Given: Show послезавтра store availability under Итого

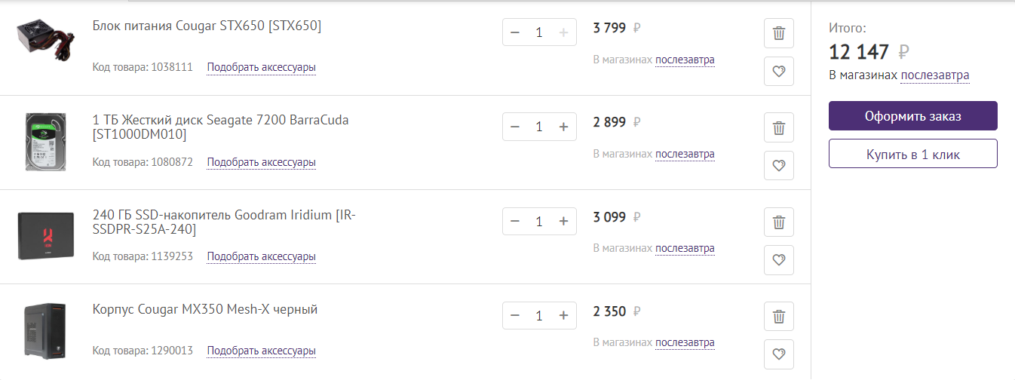Looking at the screenshot, I should tap(934, 75).
